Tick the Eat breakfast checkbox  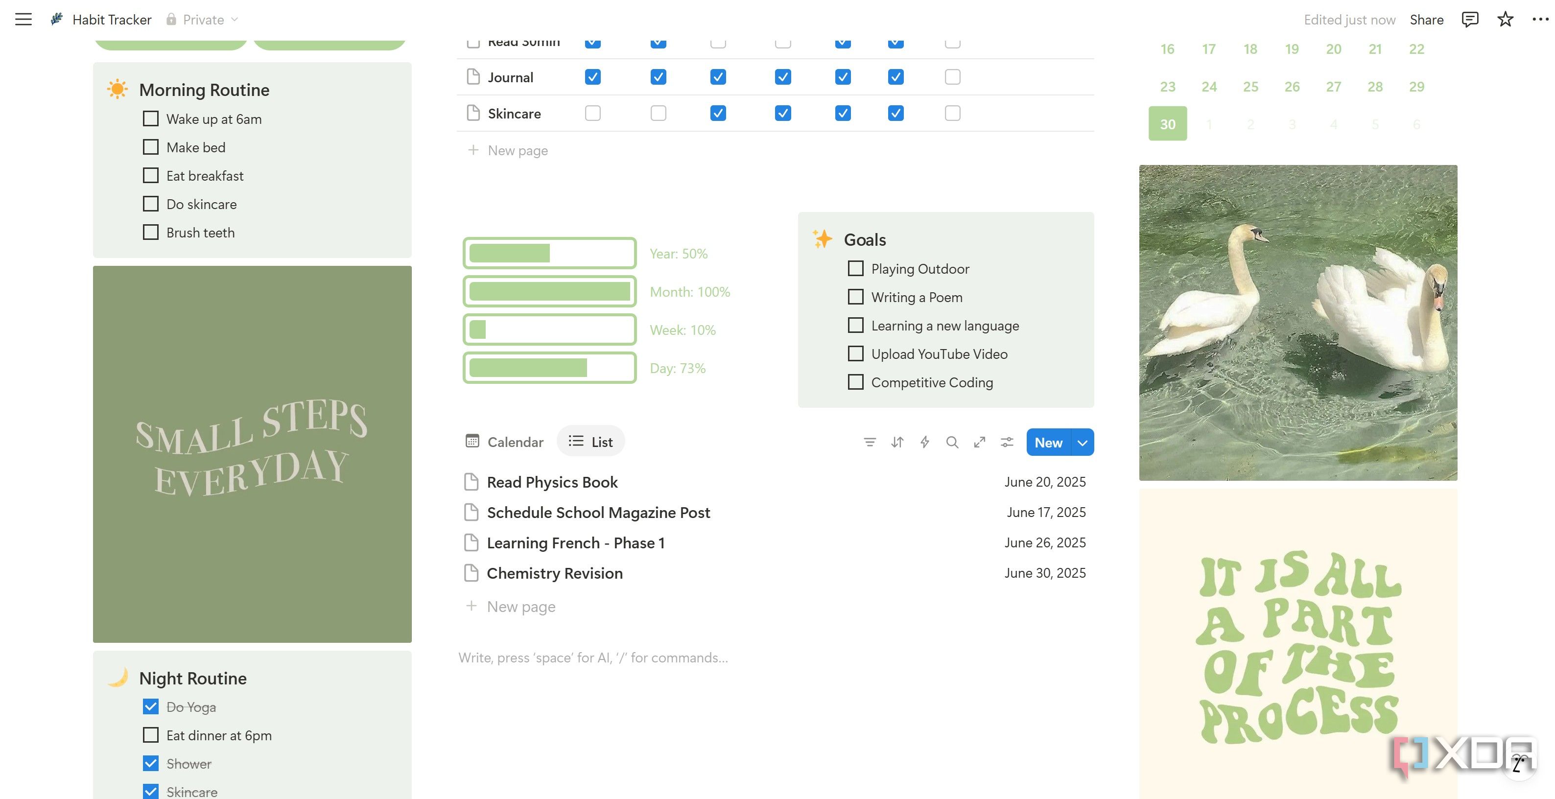(x=150, y=175)
